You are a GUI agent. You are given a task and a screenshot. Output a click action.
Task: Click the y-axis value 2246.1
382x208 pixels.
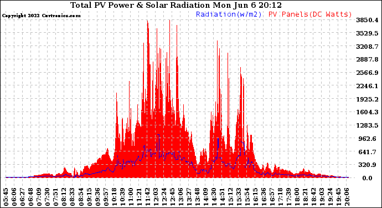pyautogui.click(x=367, y=86)
